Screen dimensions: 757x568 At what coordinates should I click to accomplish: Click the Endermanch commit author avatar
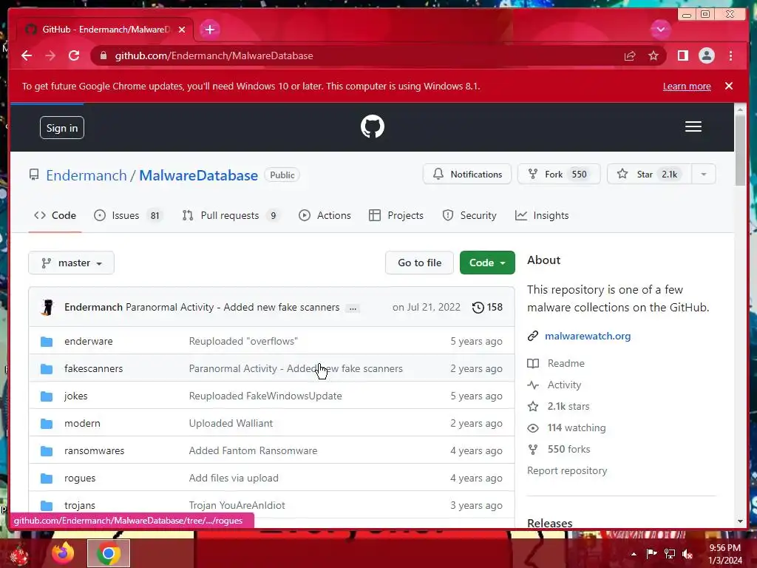click(x=48, y=307)
